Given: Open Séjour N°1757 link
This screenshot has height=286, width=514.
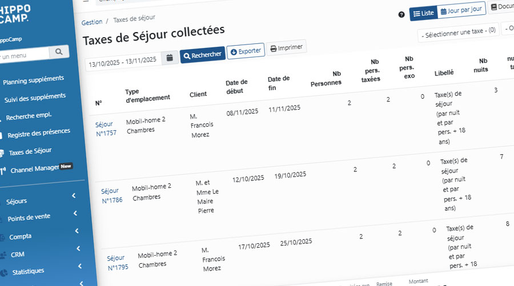Looking at the screenshot, I should tap(105, 128).
